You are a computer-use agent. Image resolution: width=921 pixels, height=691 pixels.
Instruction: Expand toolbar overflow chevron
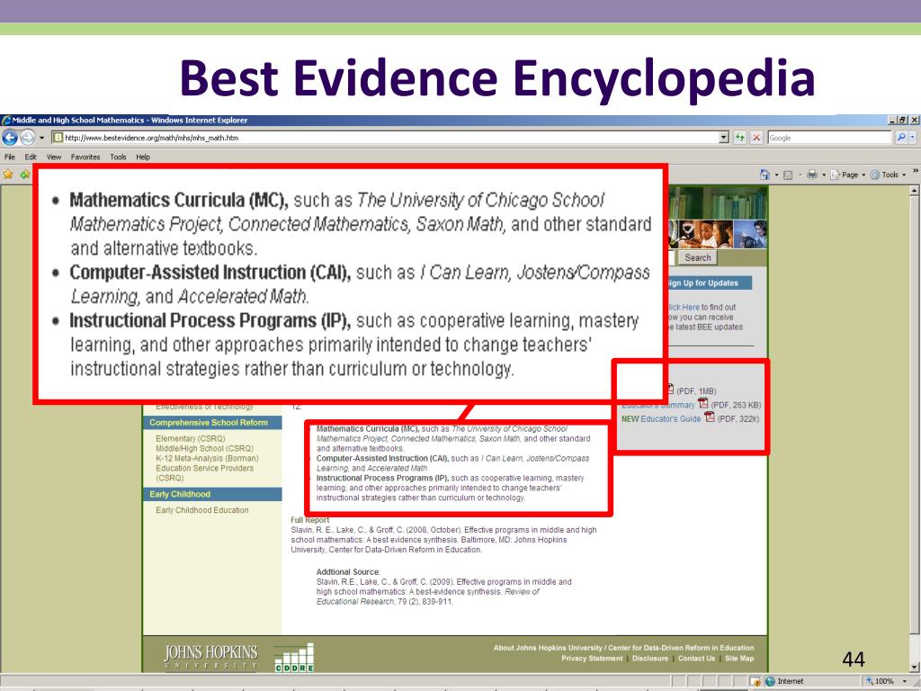coord(915,171)
